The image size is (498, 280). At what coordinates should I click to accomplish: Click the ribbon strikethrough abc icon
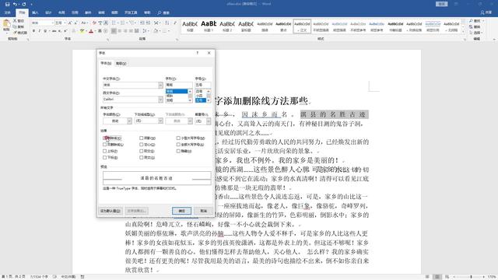click(x=54, y=31)
